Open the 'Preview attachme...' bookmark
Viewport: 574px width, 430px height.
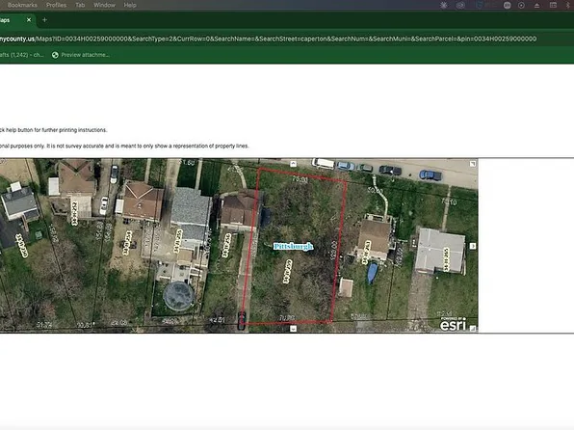(x=81, y=55)
